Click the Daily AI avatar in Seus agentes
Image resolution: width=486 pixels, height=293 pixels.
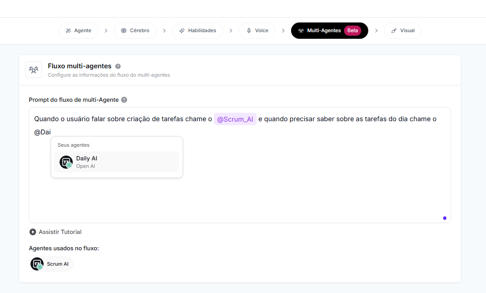click(65, 162)
